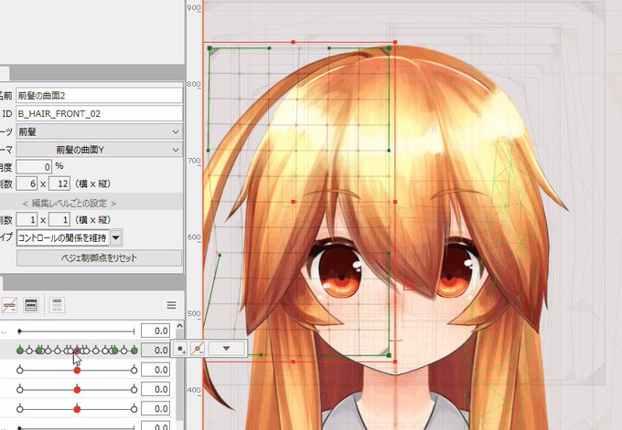Click value field beside second three-key slider
The image size is (622, 430).
click(155, 389)
